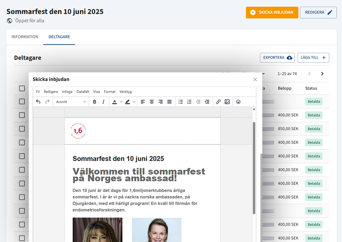
Task: Decrease indent of paragraph
Action: [x=198, y=102]
